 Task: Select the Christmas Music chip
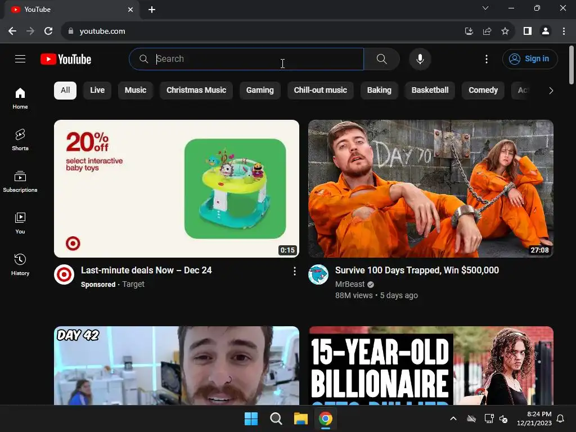coord(196,91)
